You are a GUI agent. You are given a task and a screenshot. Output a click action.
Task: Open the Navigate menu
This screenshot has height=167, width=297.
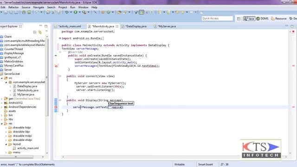[39, 7]
